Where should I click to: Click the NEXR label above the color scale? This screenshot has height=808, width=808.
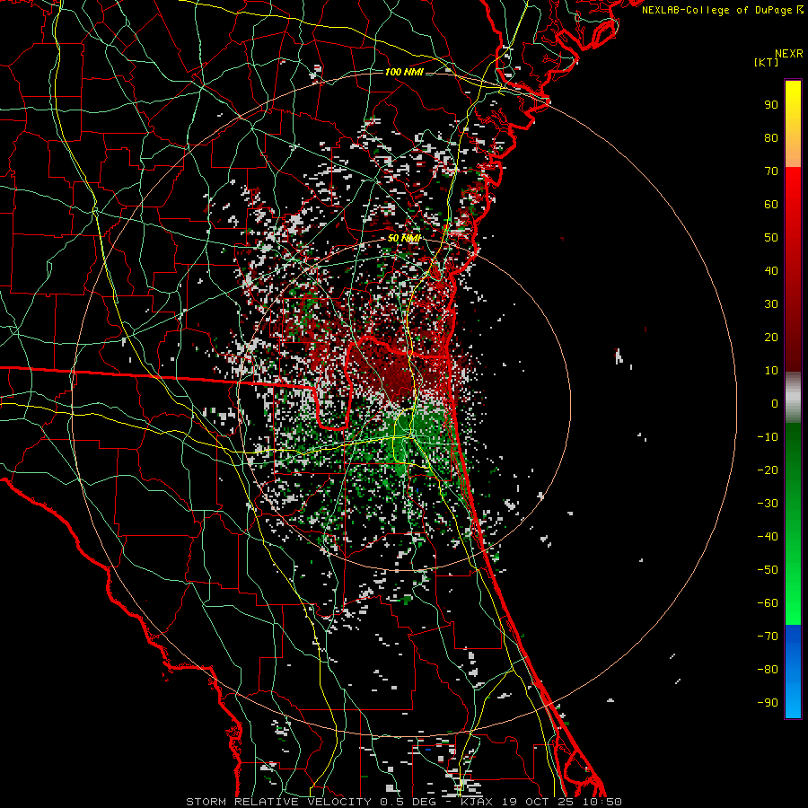point(789,54)
